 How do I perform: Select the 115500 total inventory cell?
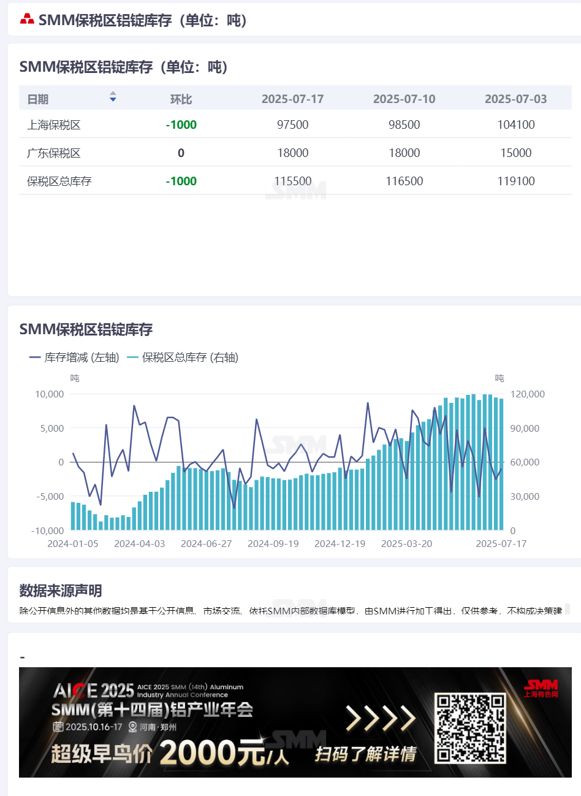coord(292,182)
